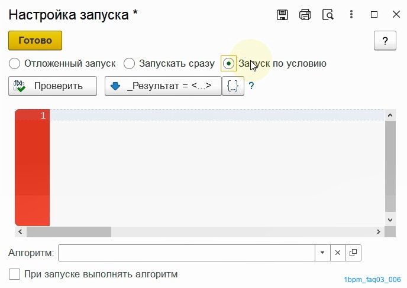Click the curly braces code snippet button
Viewport: 407px width, 288px height.
[x=233, y=86]
